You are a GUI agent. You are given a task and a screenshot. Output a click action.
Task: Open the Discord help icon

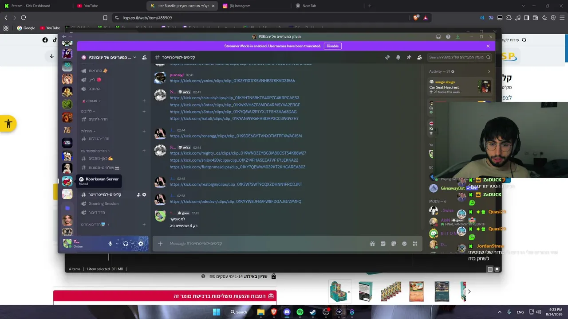(x=448, y=37)
